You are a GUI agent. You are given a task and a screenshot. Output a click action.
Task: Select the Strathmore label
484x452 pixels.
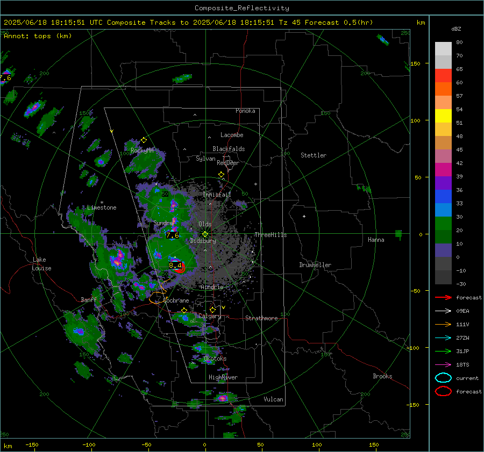click(x=261, y=318)
